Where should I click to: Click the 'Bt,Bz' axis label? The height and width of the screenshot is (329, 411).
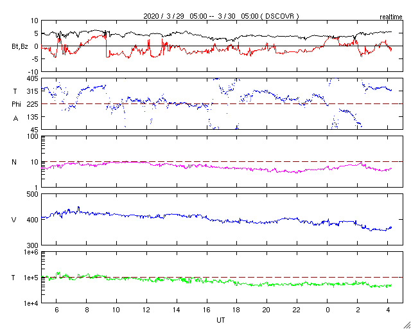(x=20, y=47)
